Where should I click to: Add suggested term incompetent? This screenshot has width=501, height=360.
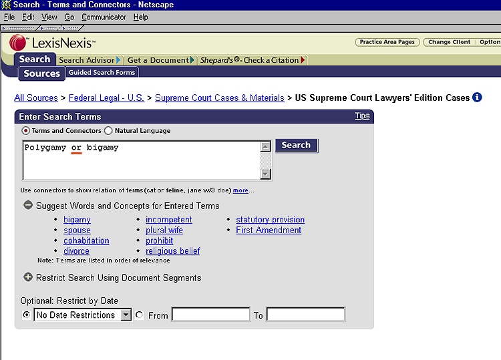(x=169, y=220)
